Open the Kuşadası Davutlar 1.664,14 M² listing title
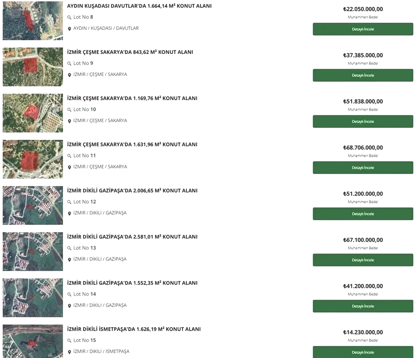 [139, 6]
